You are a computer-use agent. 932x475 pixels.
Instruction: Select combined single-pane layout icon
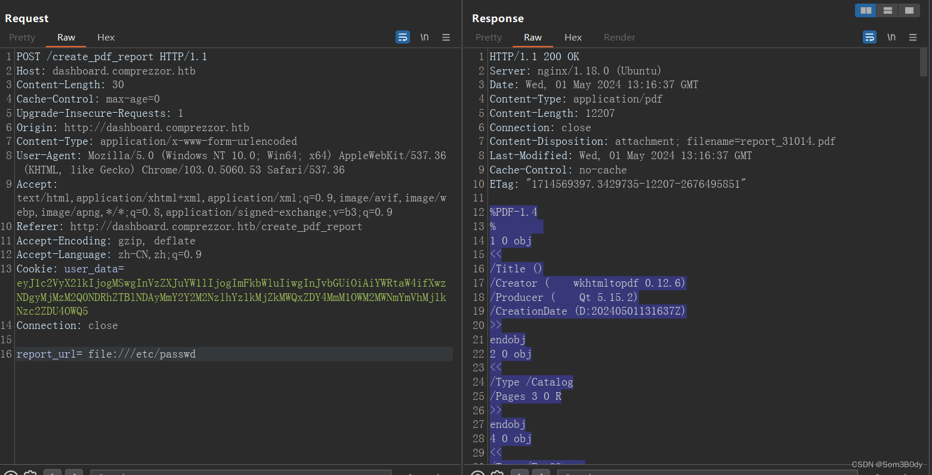(909, 10)
